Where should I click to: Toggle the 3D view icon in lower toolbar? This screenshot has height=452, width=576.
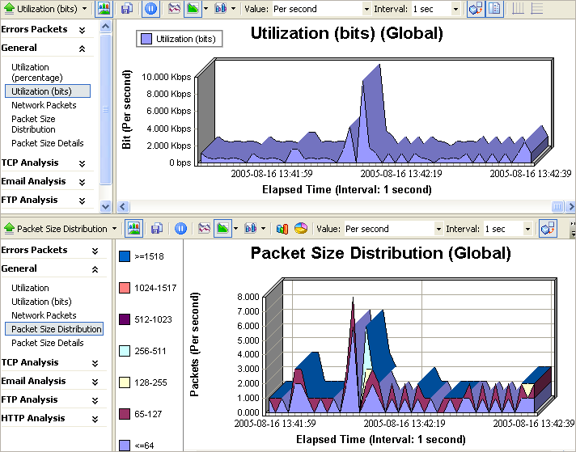[x=547, y=229]
